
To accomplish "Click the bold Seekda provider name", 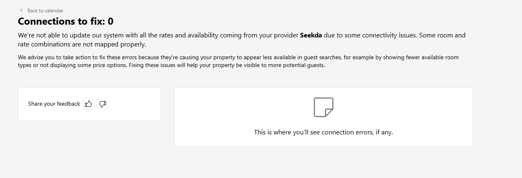I will [x=311, y=35].
